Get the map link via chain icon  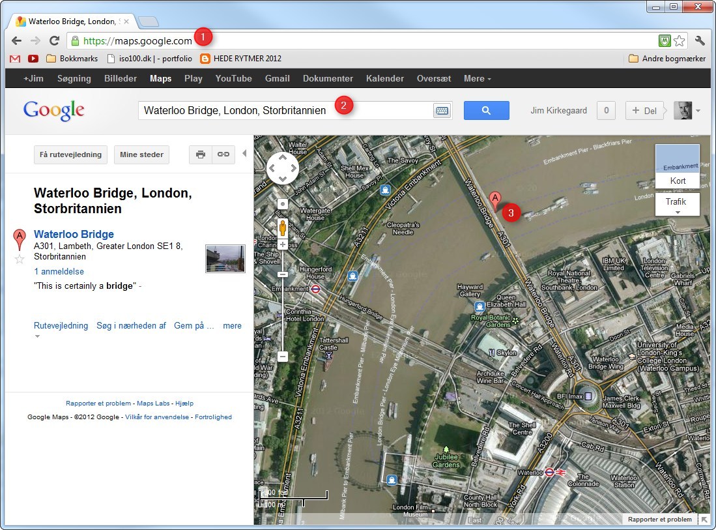click(223, 155)
